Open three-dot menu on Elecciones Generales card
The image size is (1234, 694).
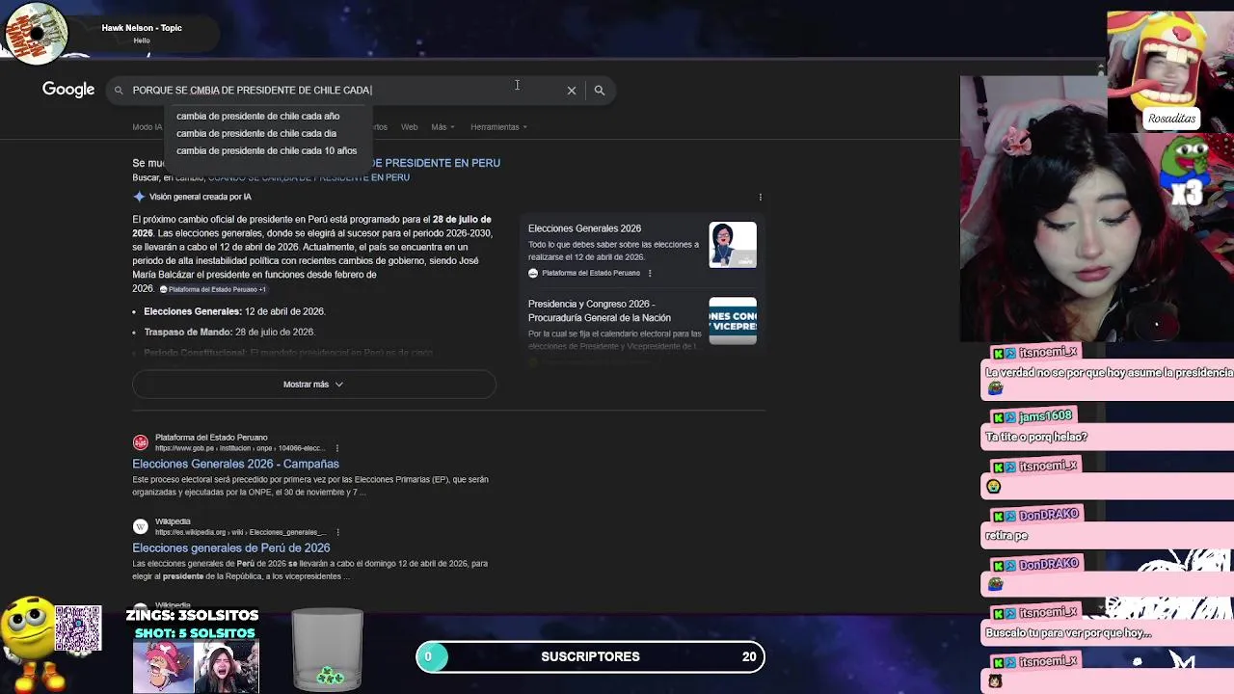[x=650, y=273]
